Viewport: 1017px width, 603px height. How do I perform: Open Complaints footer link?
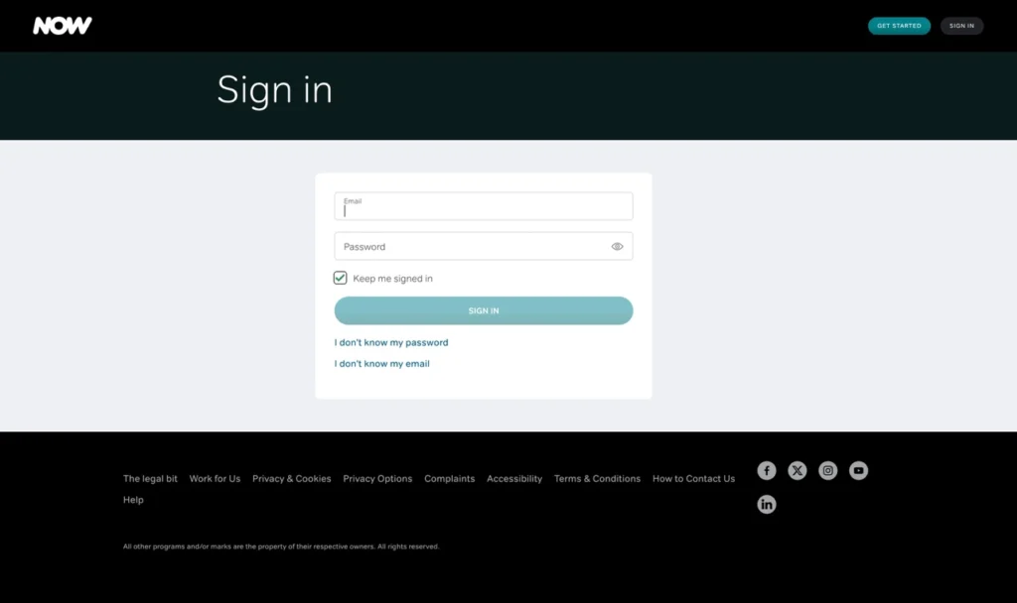coord(450,479)
